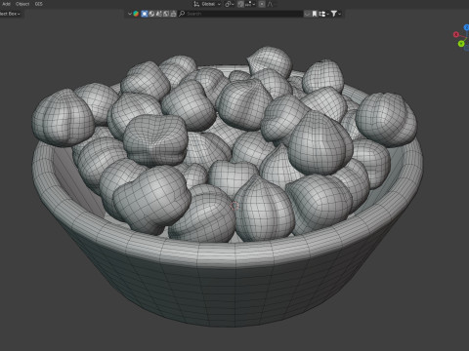Open the Add menu
469x351 pixels.
[6, 4]
